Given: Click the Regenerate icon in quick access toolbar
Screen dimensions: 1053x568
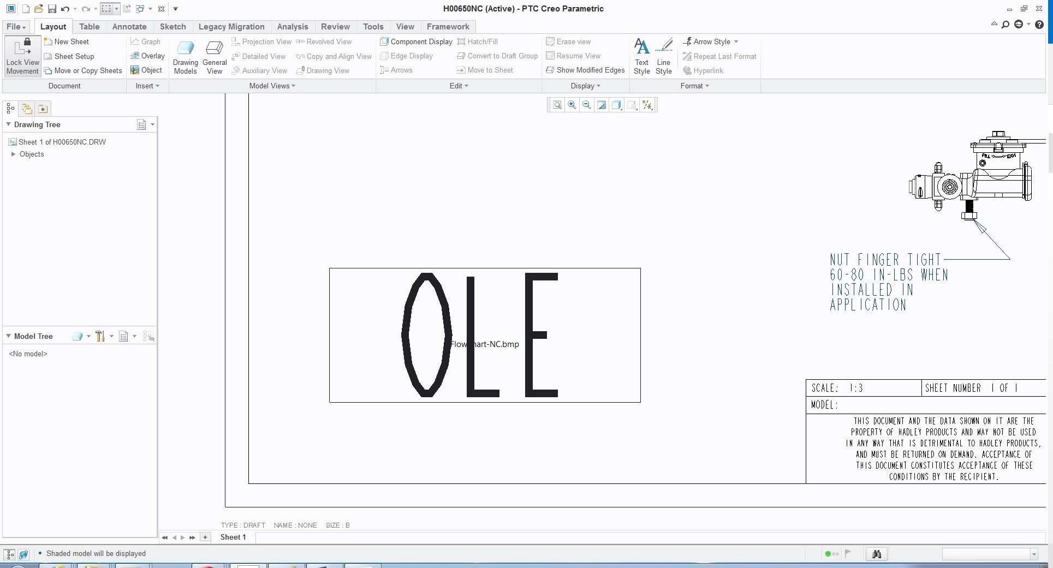Looking at the screenshot, I should coord(127,9).
